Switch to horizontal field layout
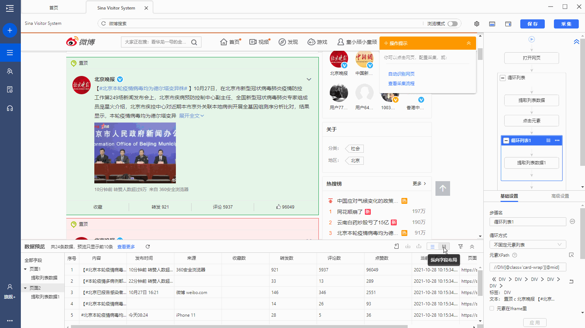Screen dimensions: 585x328 click(433, 247)
